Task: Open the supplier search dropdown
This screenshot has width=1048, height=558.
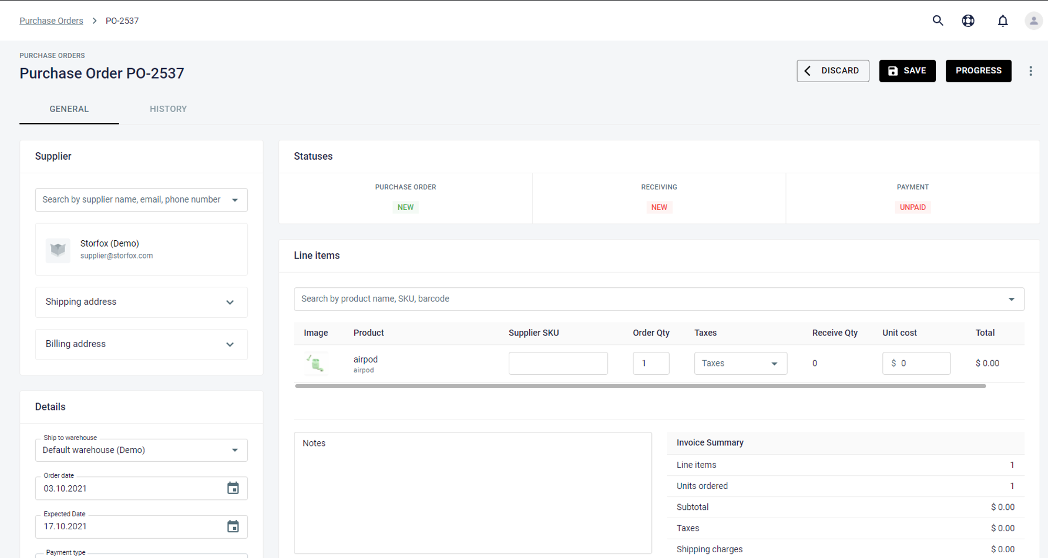Action: tap(141, 199)
